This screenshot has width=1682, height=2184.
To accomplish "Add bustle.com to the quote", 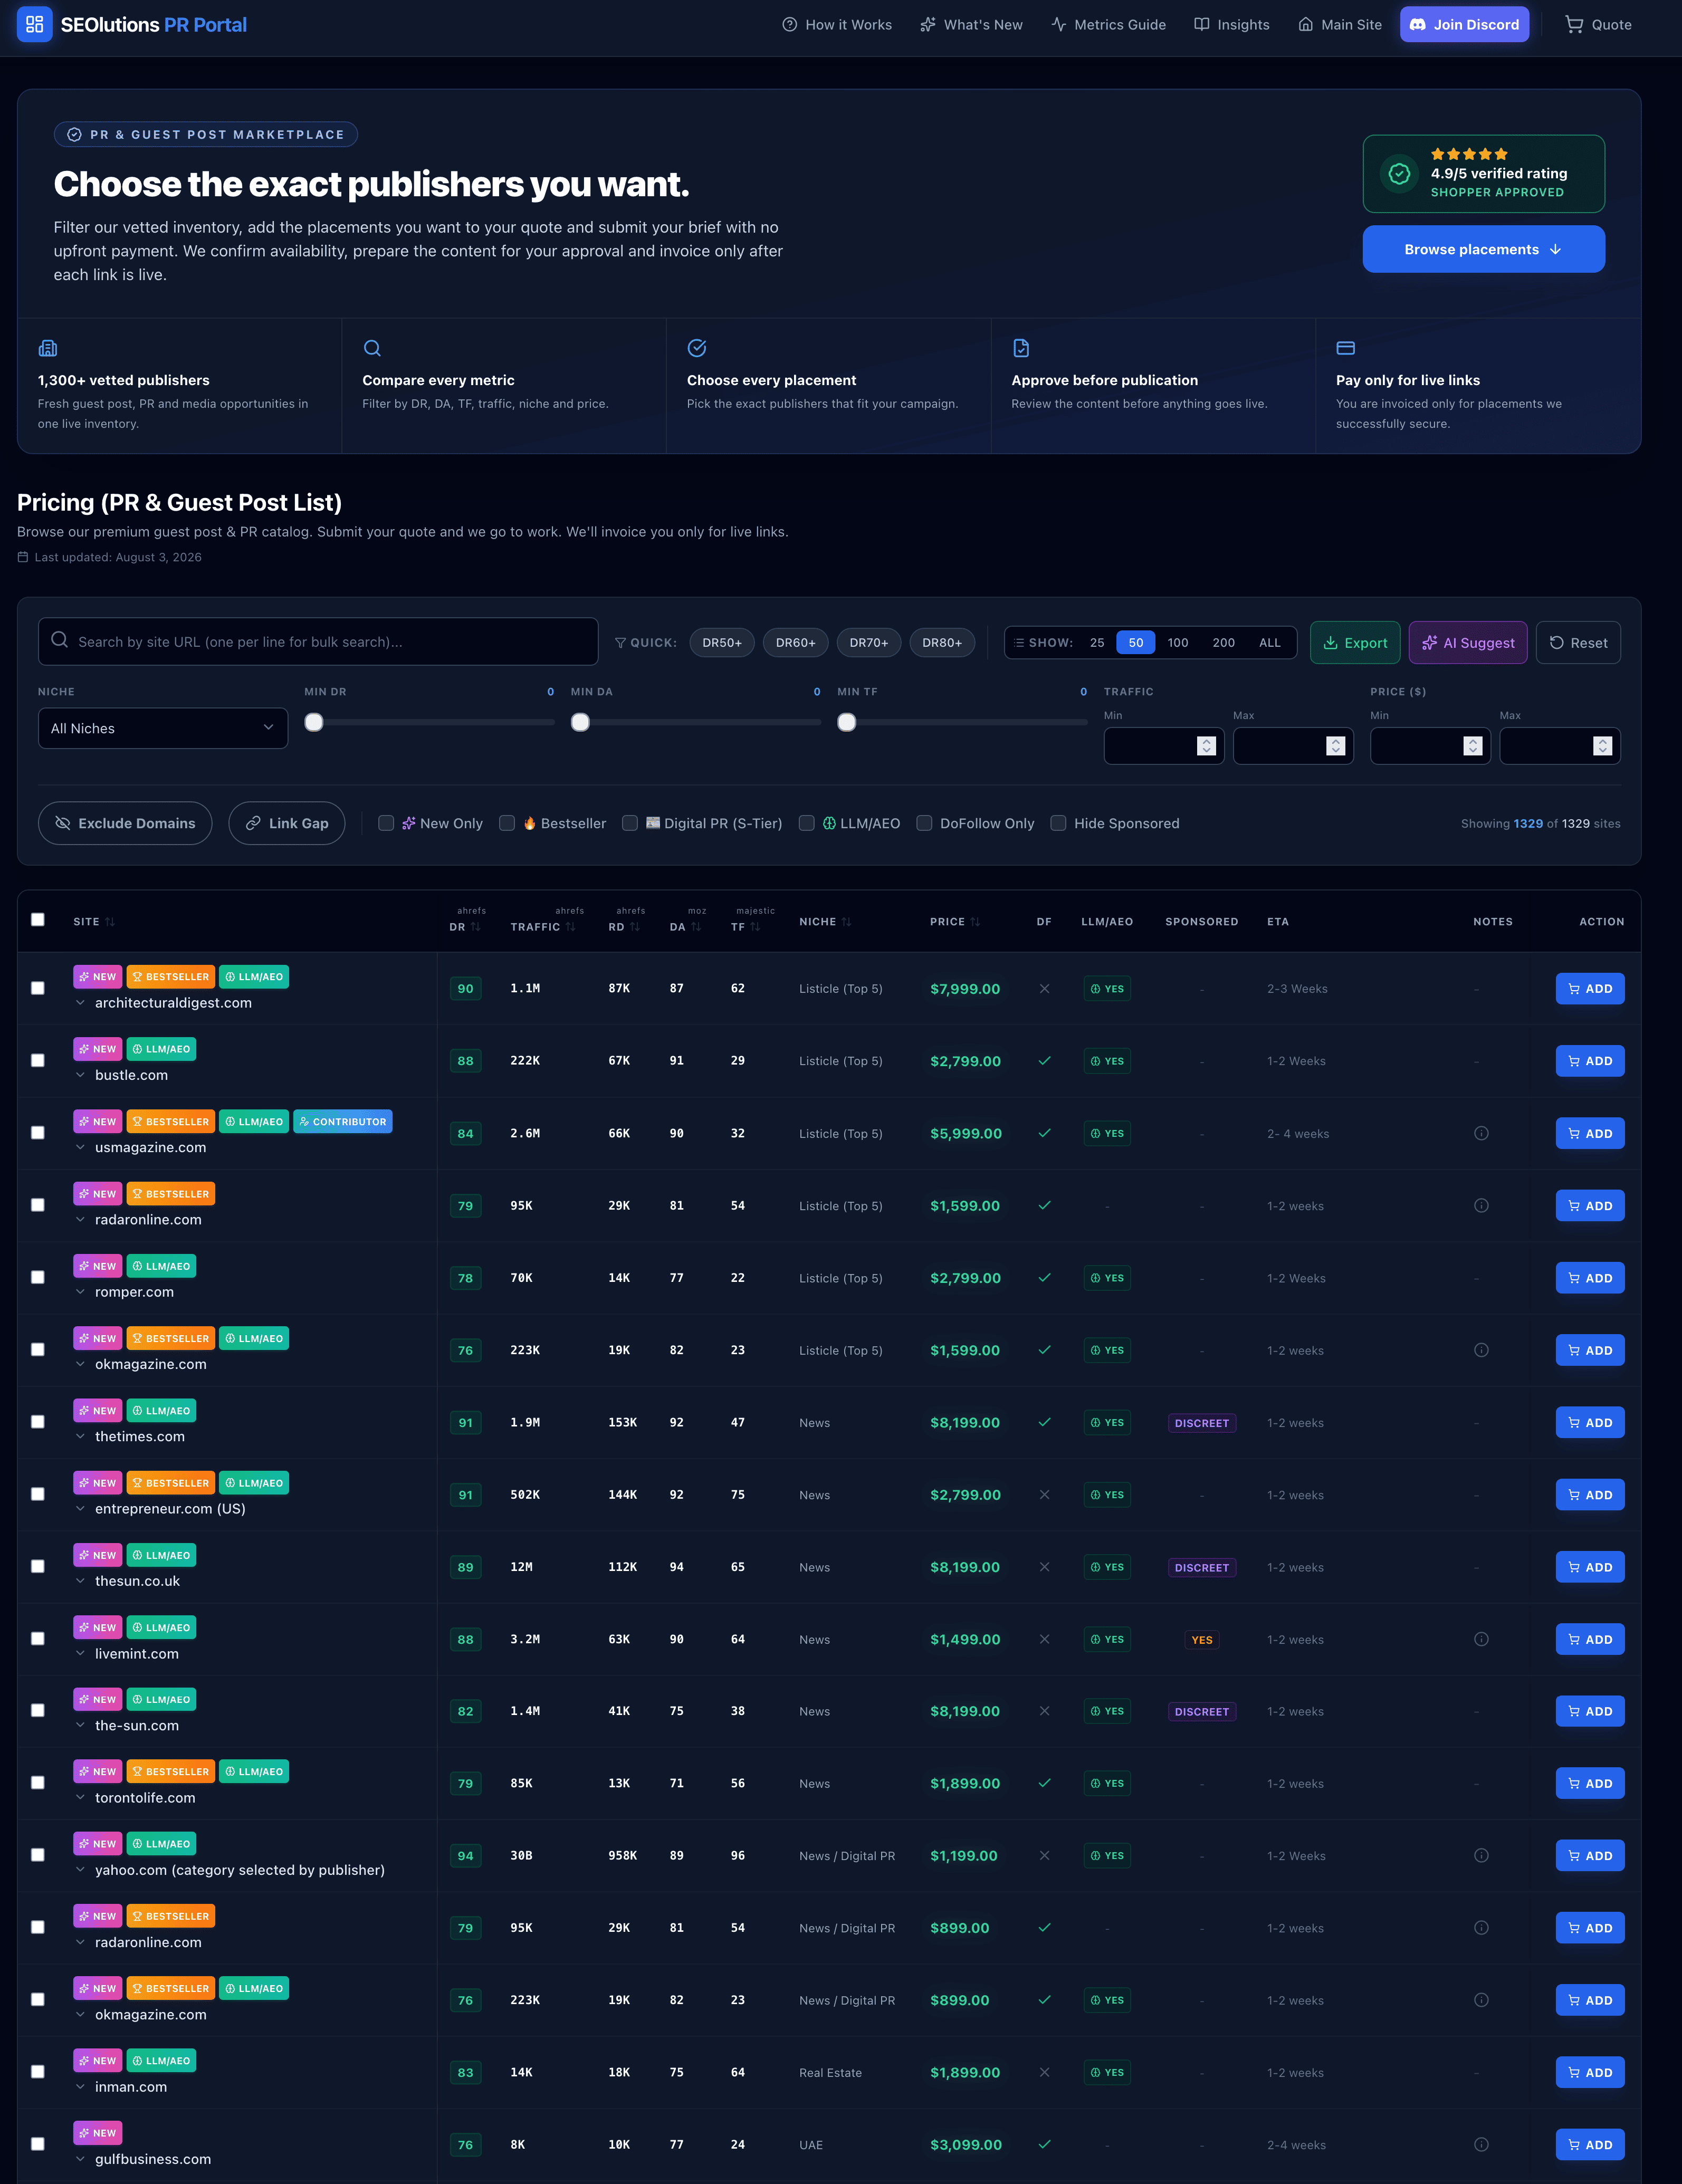I will [1590, 1061].
